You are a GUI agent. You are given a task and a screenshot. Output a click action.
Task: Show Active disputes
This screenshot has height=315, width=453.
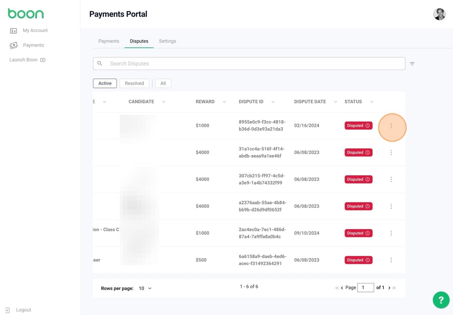click(105, 83)
